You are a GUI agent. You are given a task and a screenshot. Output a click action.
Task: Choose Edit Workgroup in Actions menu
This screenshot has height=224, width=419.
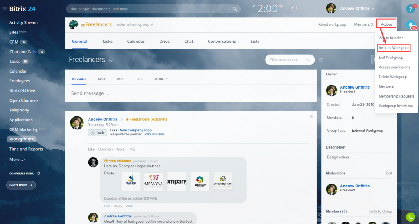391,57
